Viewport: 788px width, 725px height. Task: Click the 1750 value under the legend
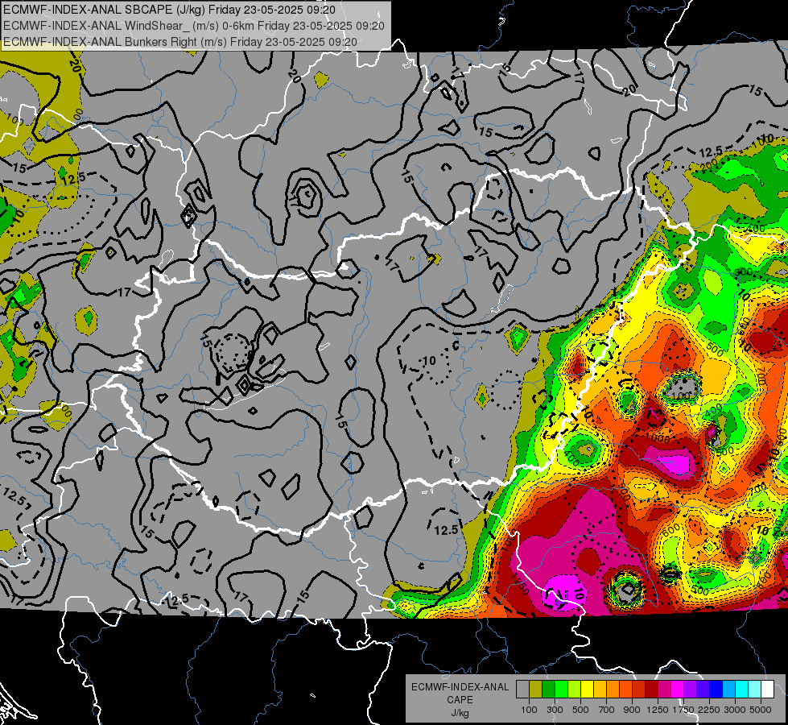[683, 710]
